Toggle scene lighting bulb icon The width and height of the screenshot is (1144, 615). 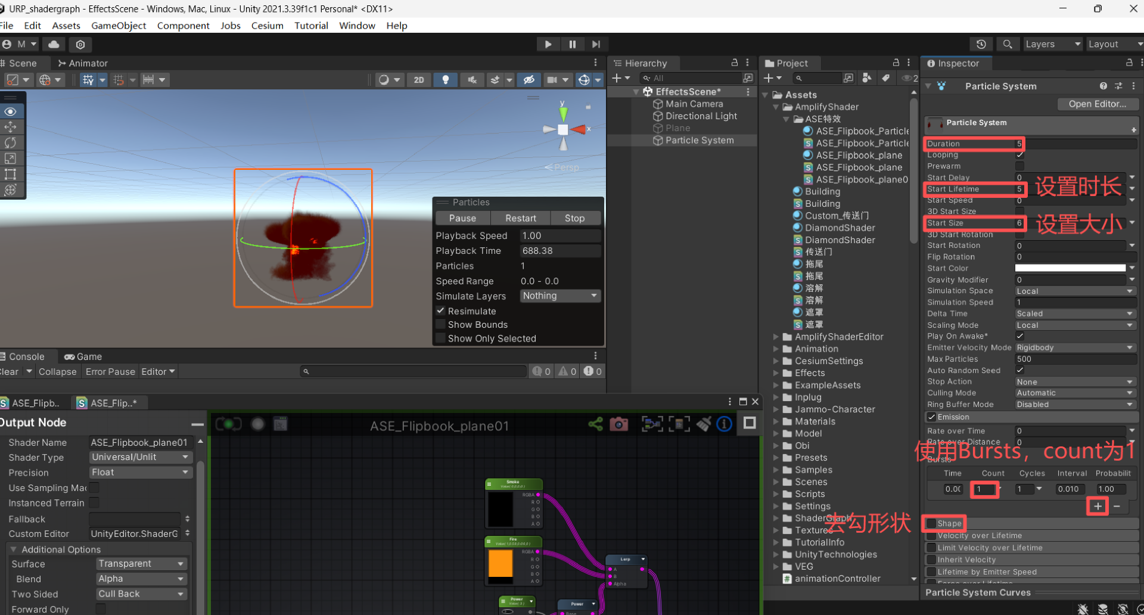click(x=445, y=80)
